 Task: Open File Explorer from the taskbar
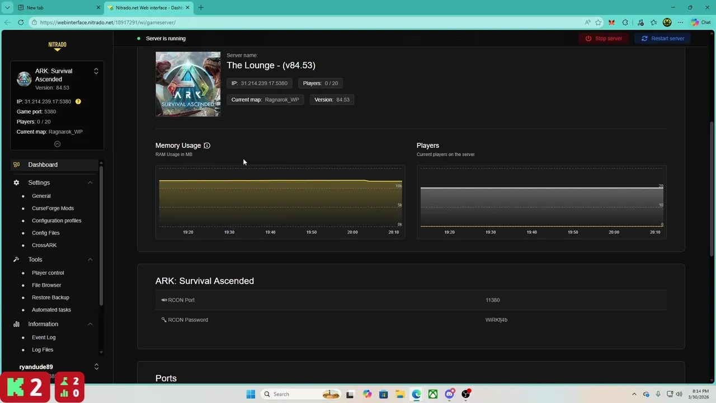point(400,394)
